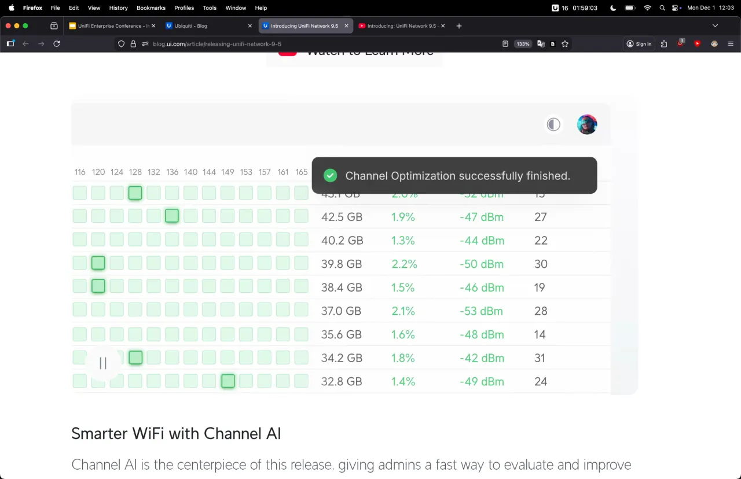Screen dimensions: 741x479
Task: Open macOS Control Center
Action: coord(676,8)
